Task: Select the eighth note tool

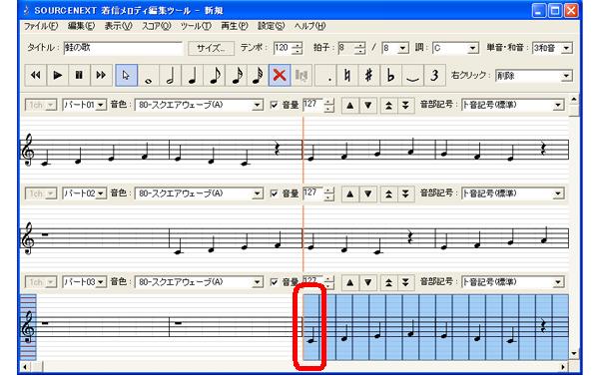Action: [214, 75]
